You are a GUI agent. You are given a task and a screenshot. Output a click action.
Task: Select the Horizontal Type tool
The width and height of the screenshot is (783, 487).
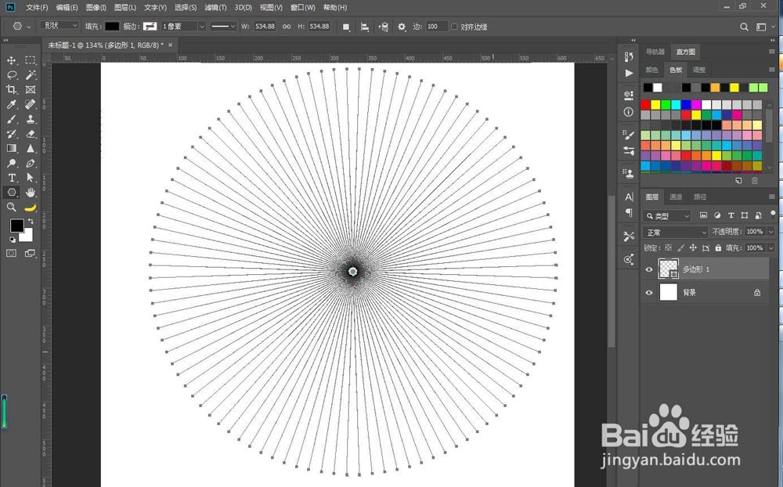point(12,177)
